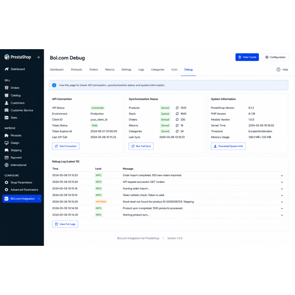The height and width of the screenshot is (295, 295).
Task: Click the Test Connection button
Action: (x=66, y=146)
